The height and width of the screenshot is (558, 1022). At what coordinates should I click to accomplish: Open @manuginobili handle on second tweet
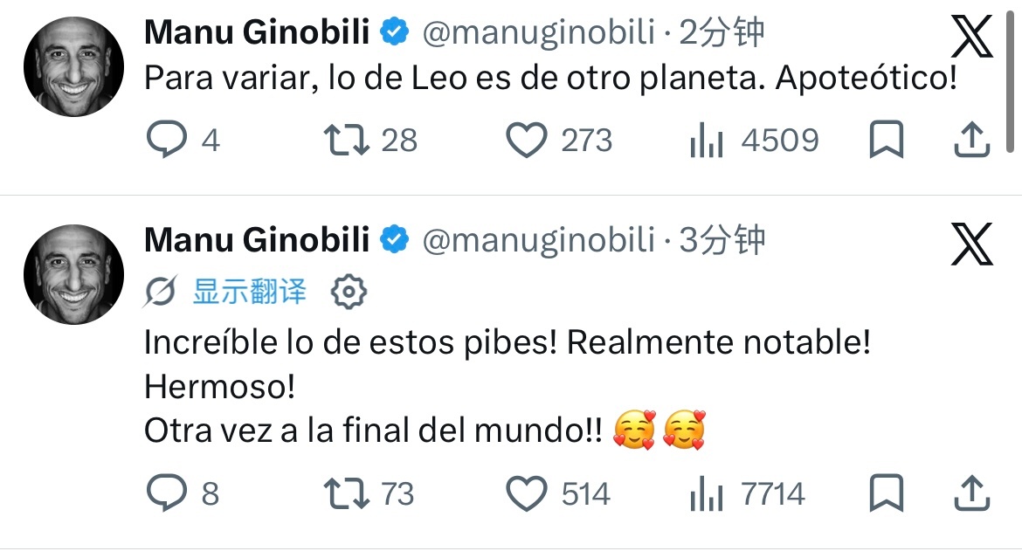(538, 240)
